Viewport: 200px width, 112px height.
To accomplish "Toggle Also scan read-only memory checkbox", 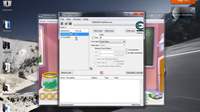I will pyautogui.click(x=95, y=59).
